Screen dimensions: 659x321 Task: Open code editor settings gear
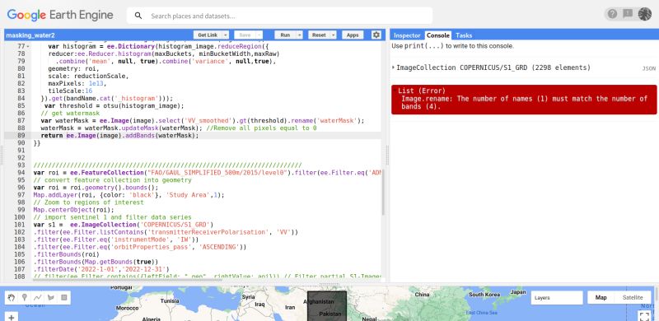tap(376, 35)
